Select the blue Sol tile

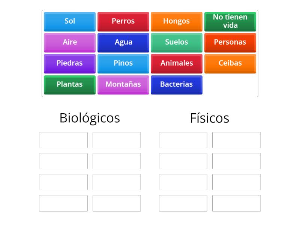pos(70,22)
